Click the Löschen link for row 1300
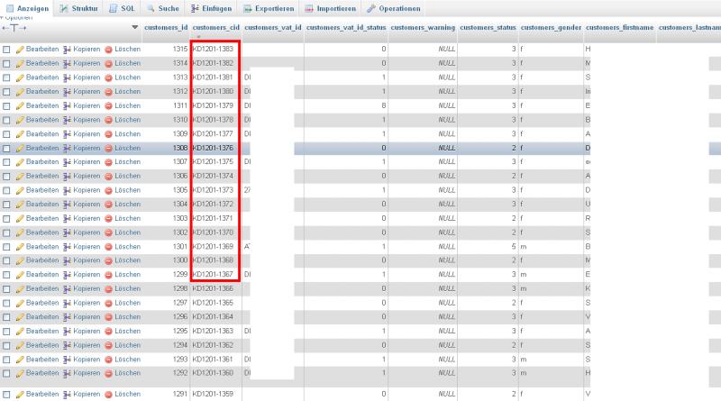 [x=127, y=260]
